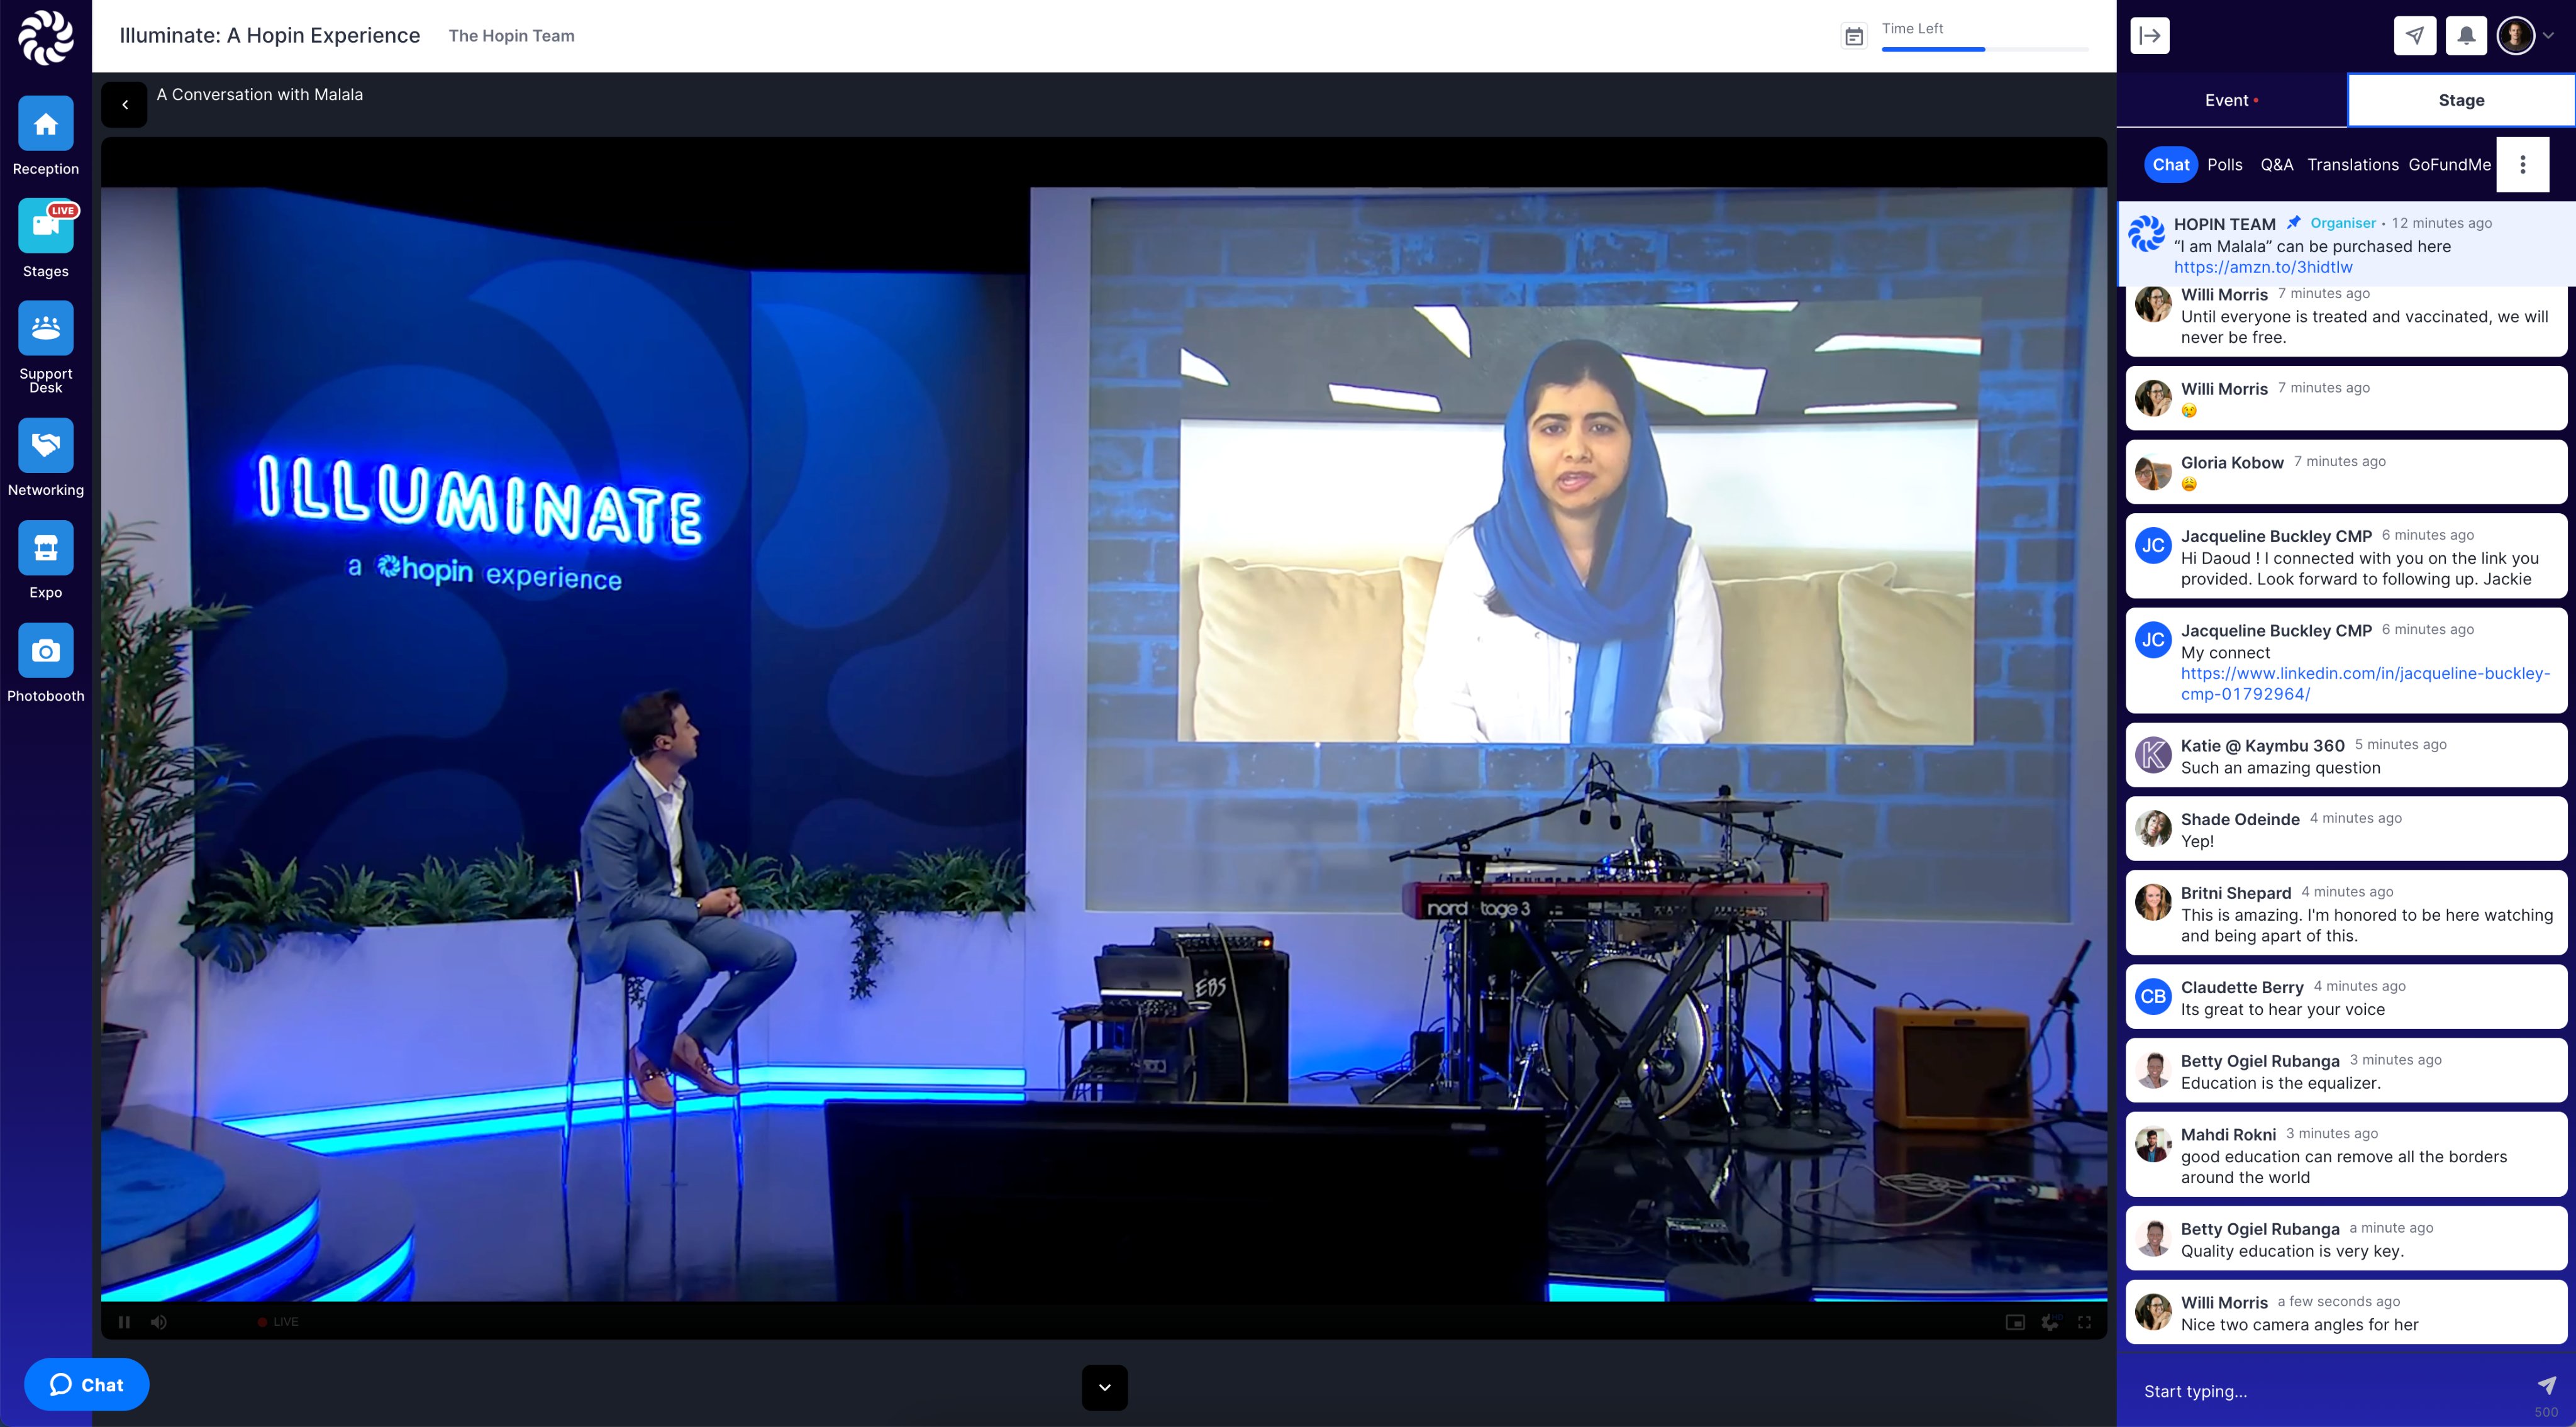
Task: Open Jacqueline Buckley JC avatar on 'My connect'
Action: click(x=2153, y=640)
